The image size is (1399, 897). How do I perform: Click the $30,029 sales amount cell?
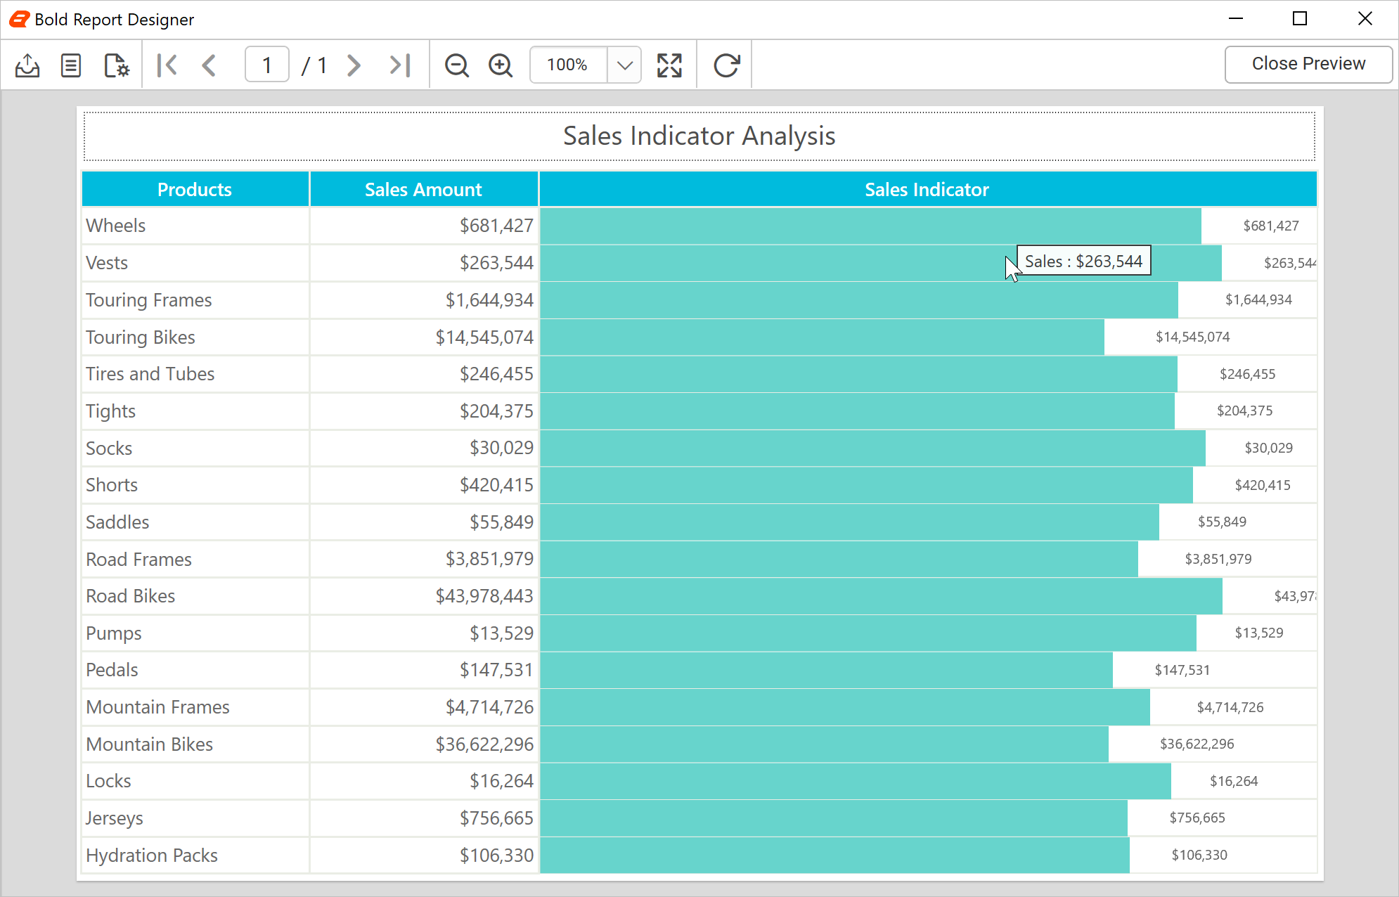click(x=424, y=448)
